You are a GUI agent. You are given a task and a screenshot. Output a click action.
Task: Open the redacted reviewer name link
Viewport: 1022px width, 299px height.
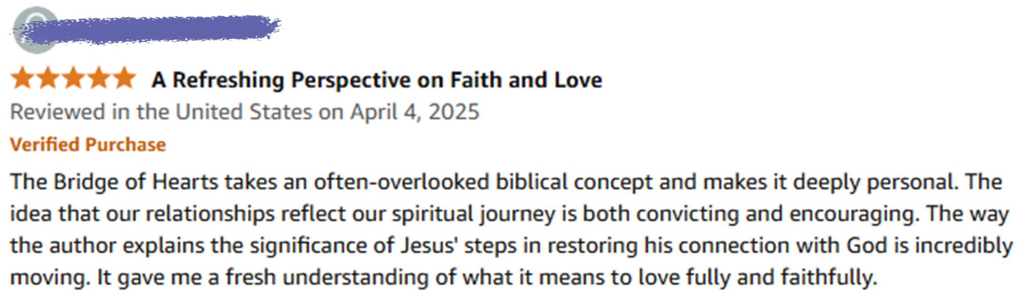click(156, 29)
